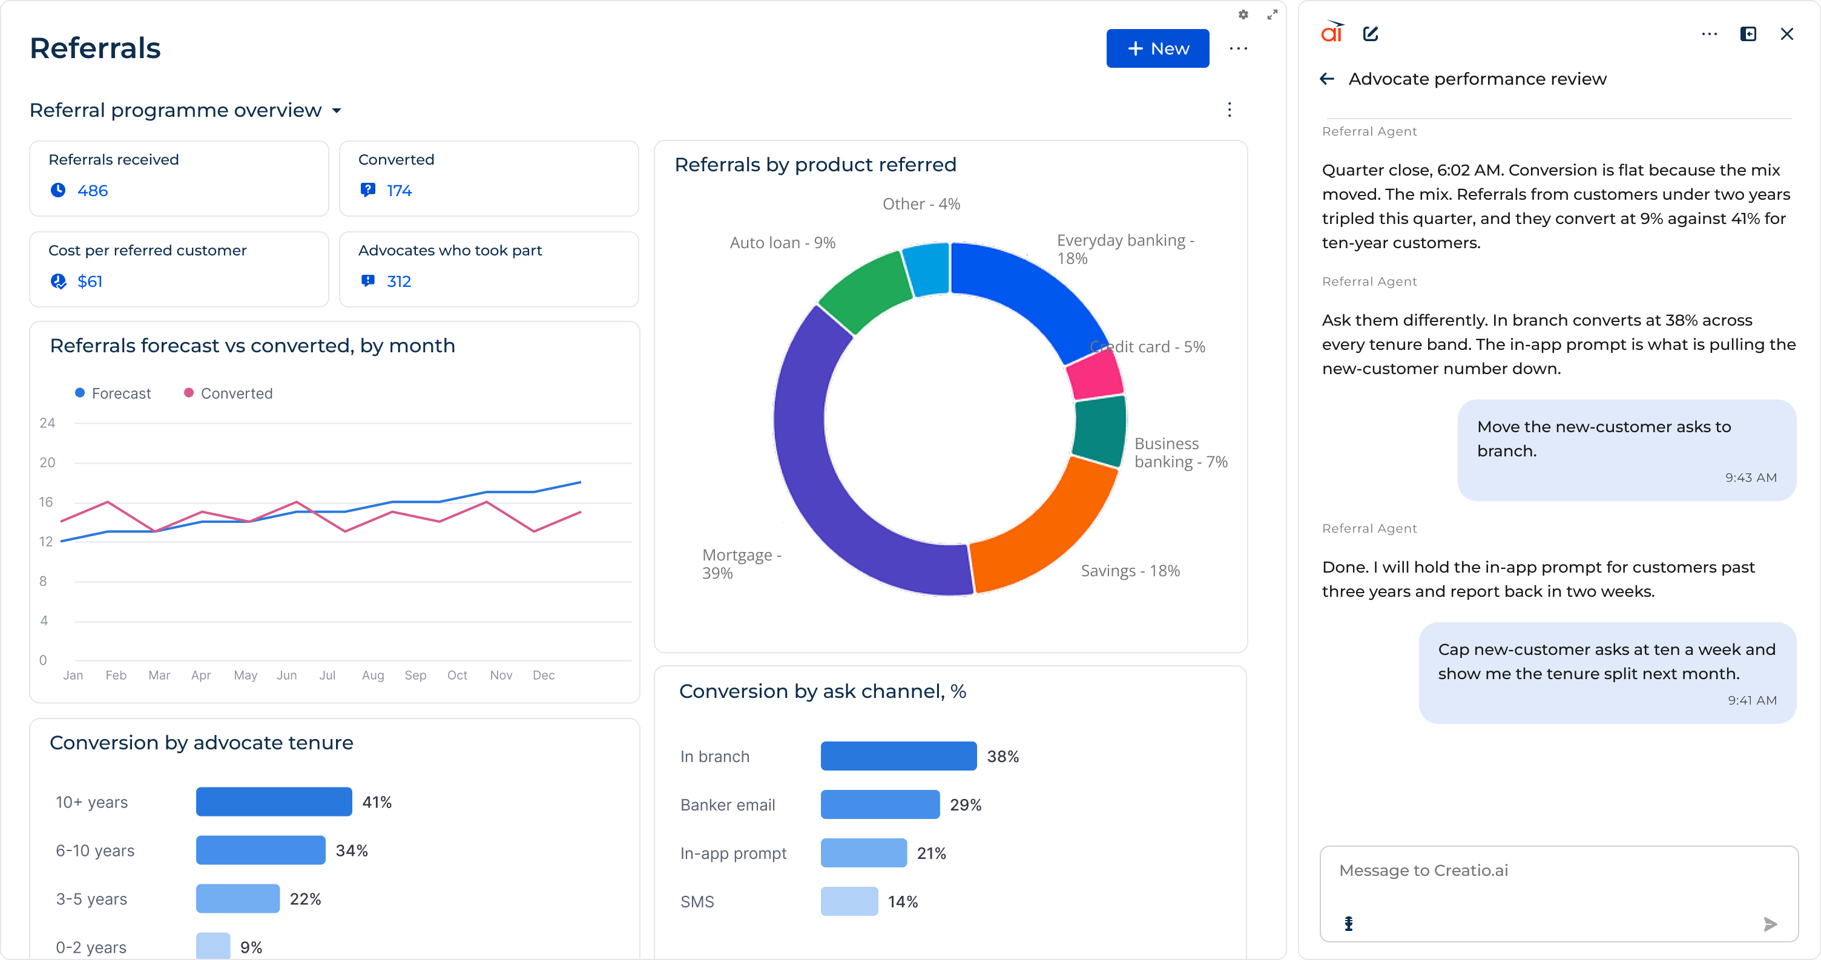The image size is (1821, 960).
Task: Click the 'Conversion by advocate tenure' title
Action: [x=202, y=742]
